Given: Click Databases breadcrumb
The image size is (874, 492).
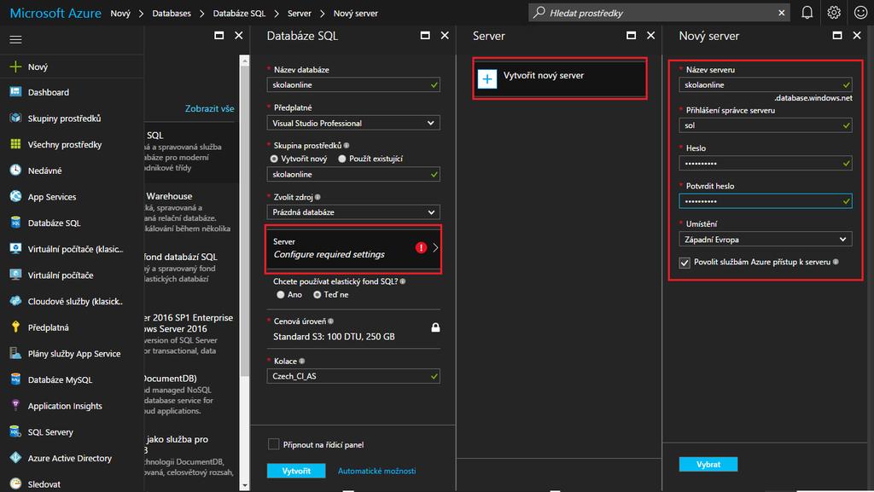Looking at the screenshot, I should click(172, 13).
